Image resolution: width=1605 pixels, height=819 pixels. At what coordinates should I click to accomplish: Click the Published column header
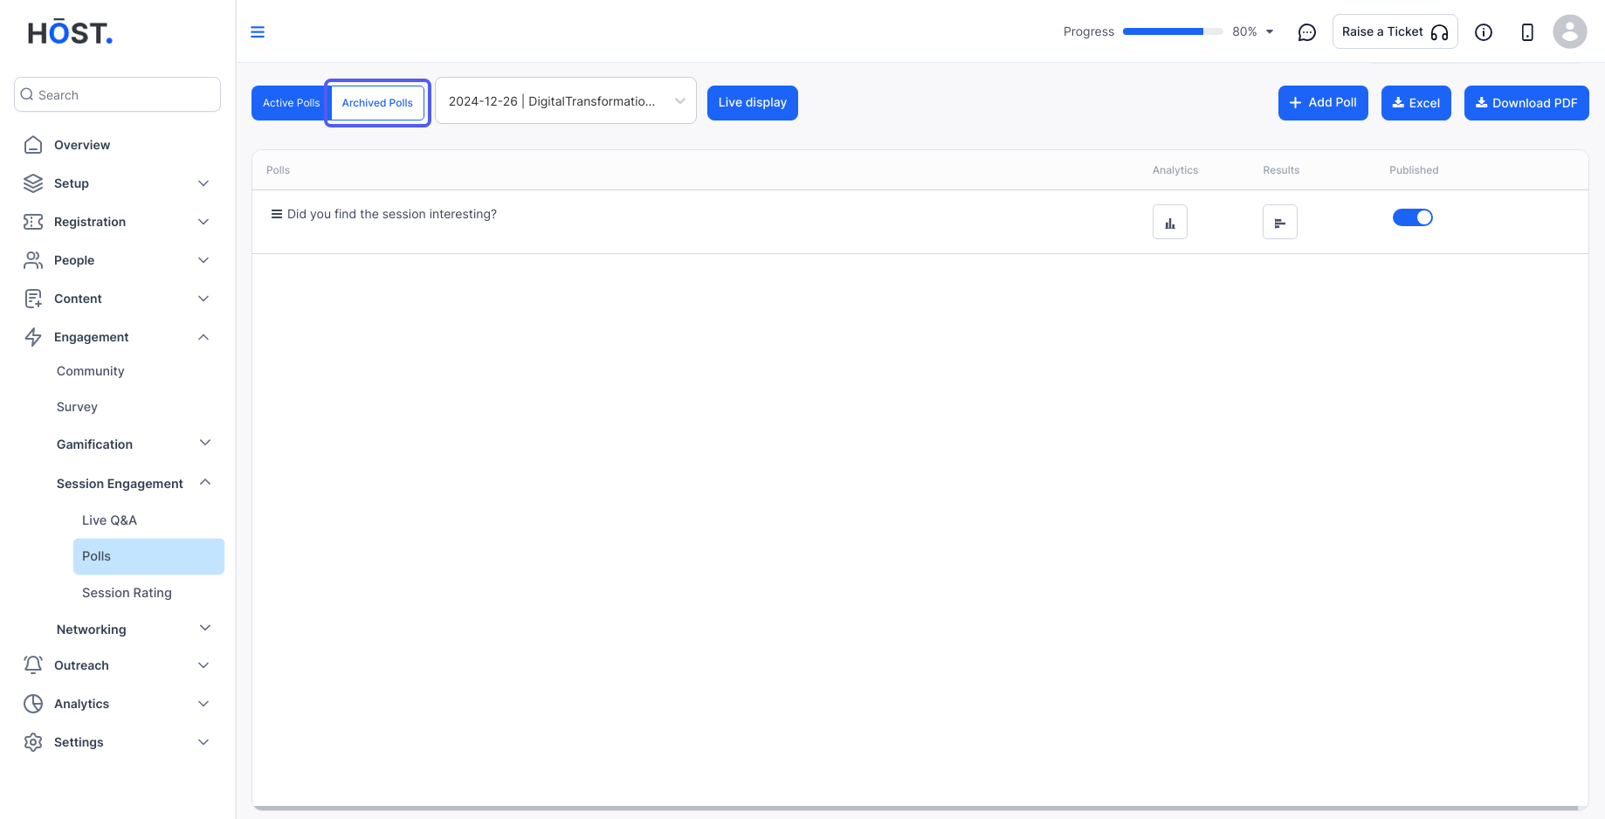[1414, 170]
